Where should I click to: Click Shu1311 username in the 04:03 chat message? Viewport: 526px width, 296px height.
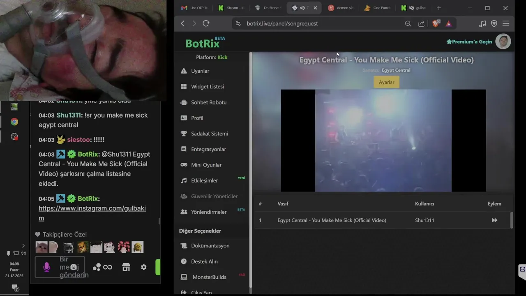coord(69,115)
